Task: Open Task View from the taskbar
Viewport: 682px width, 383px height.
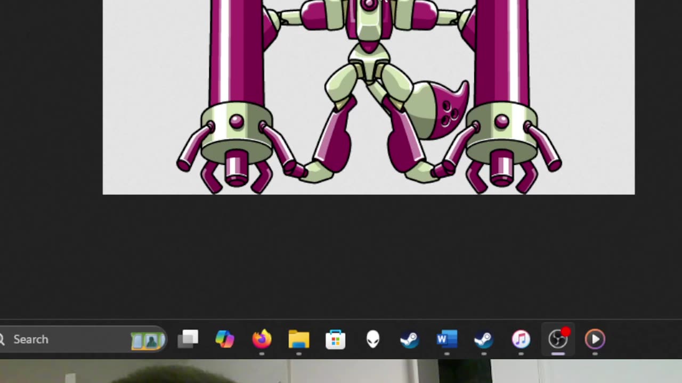Action: (188, 339)
